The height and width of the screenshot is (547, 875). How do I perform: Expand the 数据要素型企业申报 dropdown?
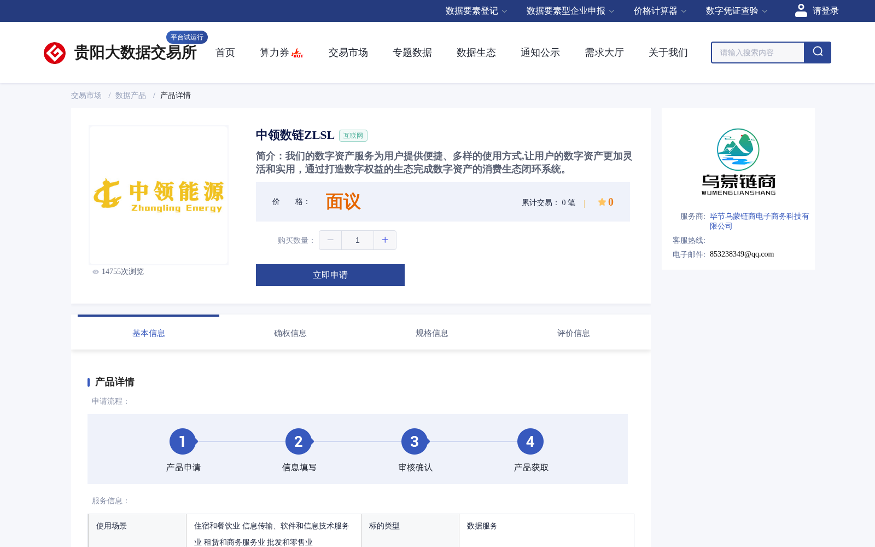coord(570,11)
